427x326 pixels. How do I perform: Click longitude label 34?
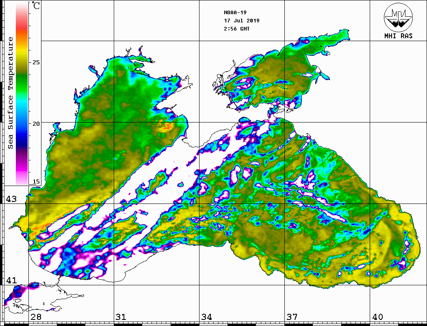tap(206, 317)
